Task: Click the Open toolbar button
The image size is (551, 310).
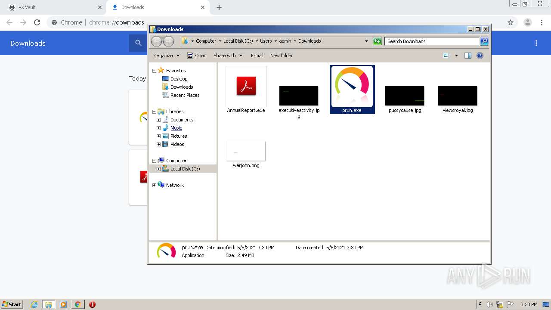Action: click(x=197, y=56)
